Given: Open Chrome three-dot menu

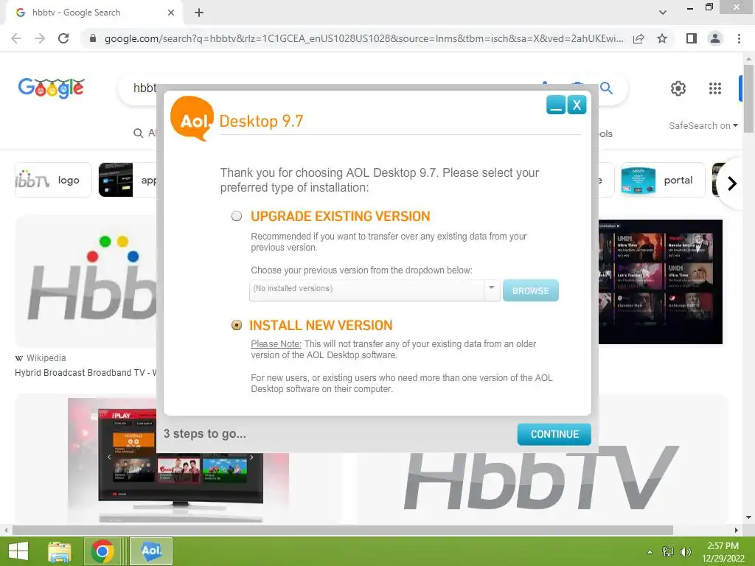Looking at the screenshot, I should click(739, 38).
